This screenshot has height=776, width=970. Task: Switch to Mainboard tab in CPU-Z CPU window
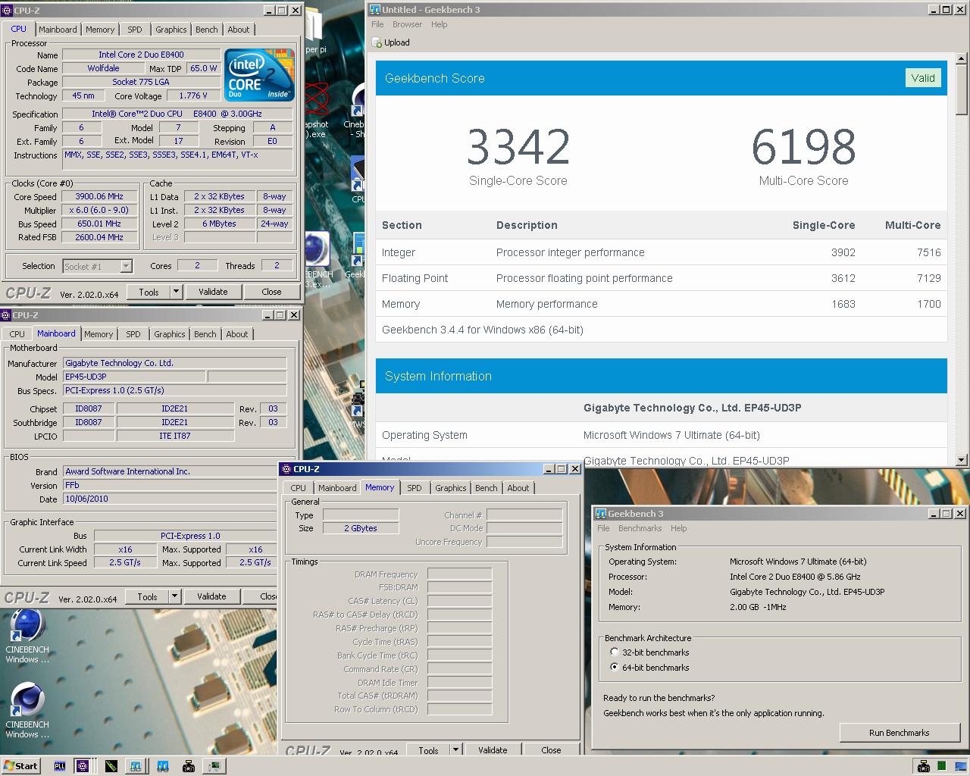tap(58, 30)
